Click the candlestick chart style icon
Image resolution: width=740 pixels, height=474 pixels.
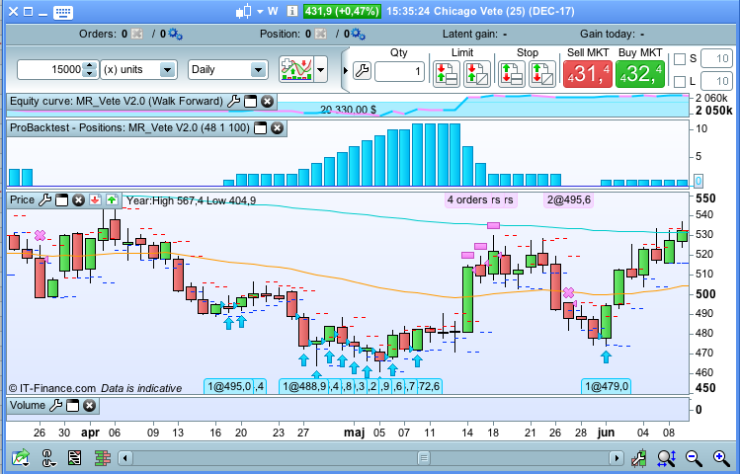pos(244,11)
